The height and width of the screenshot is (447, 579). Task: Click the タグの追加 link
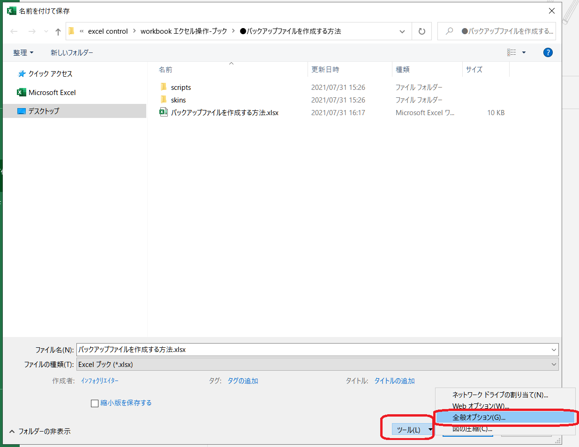coord(243,381)
